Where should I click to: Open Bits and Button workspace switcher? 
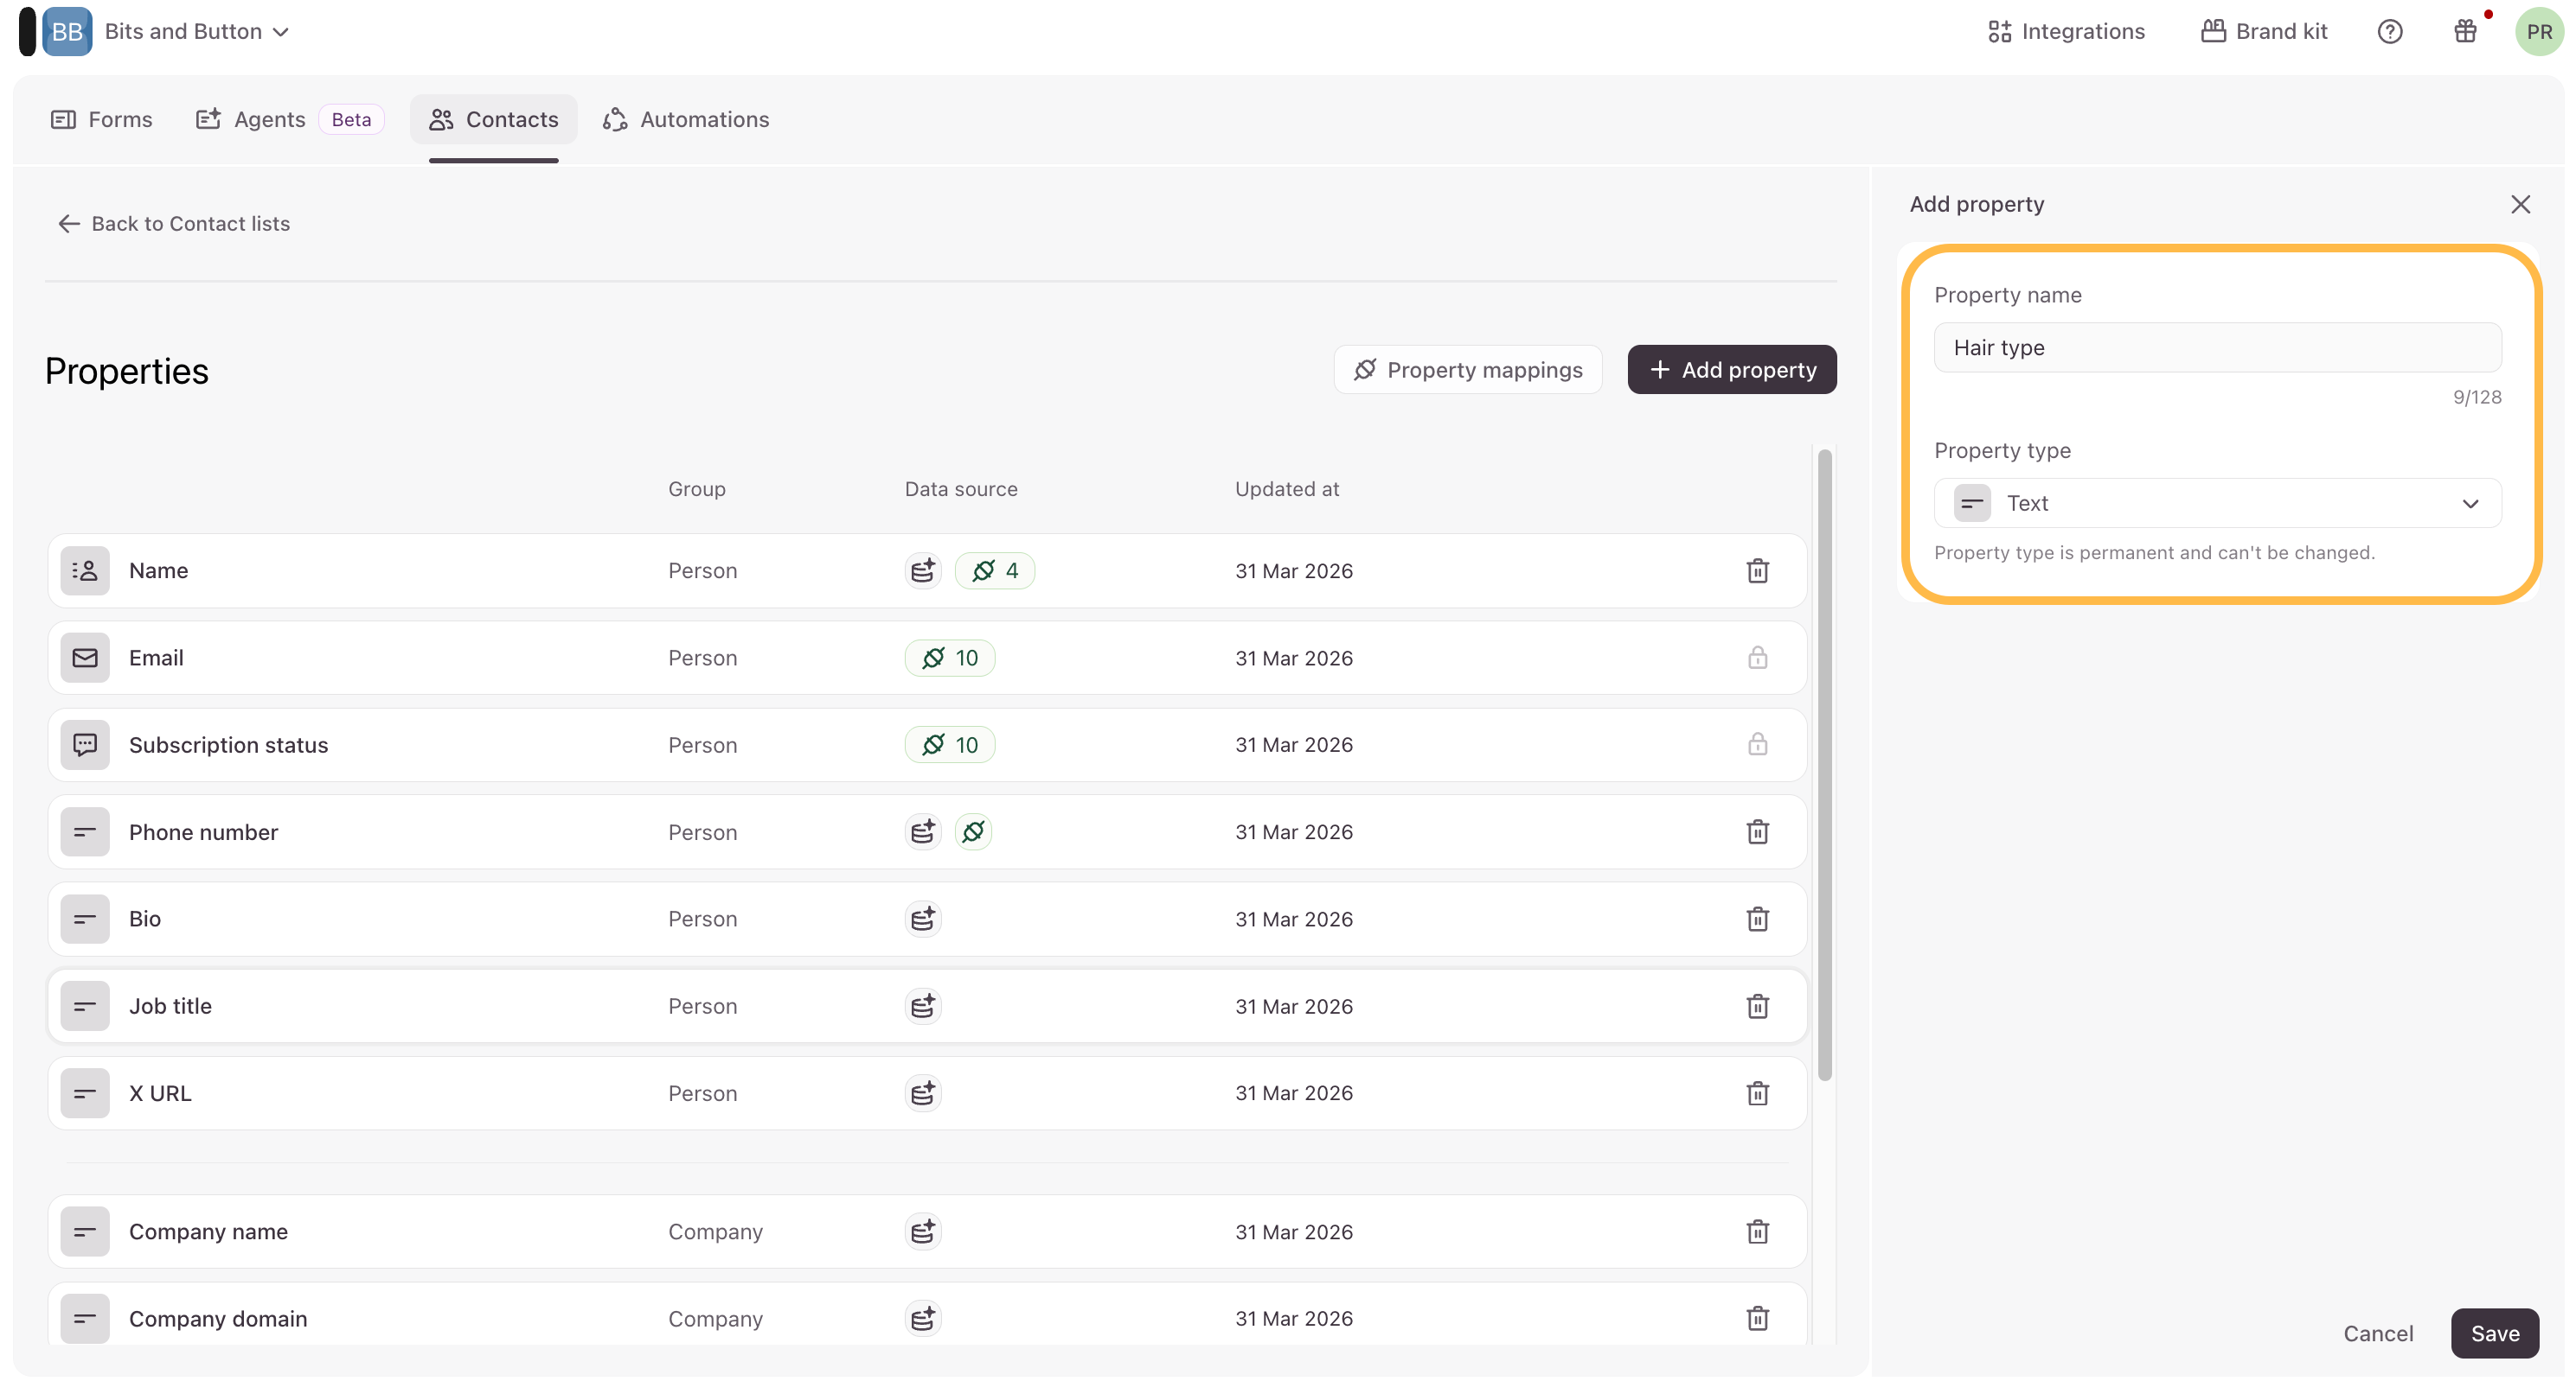point(196,31)
